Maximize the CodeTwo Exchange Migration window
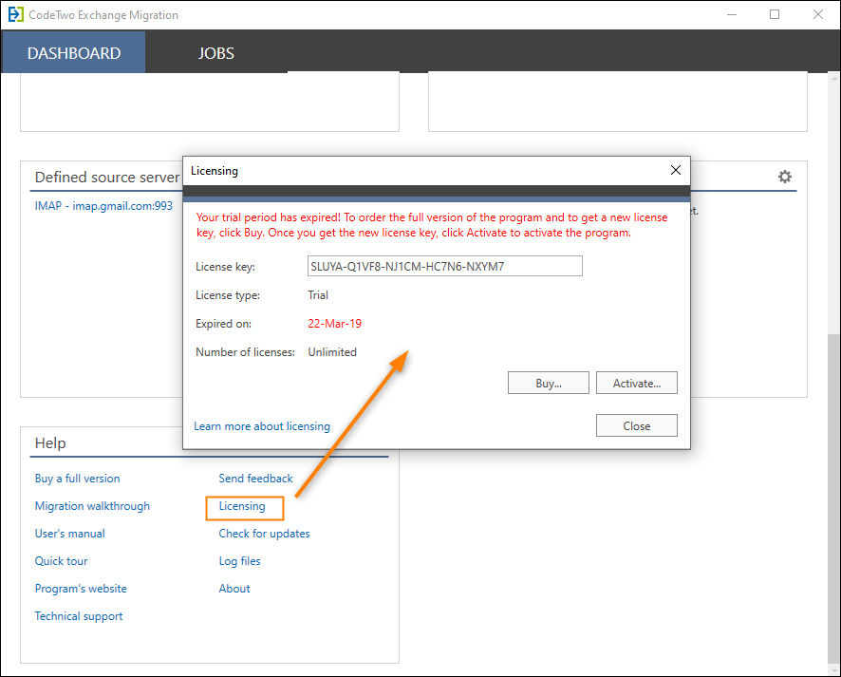Screen dimensions: 841x677 [775, 14]
